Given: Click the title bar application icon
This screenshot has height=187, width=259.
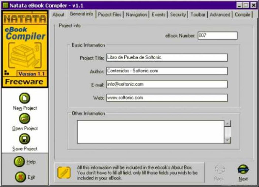Looking at the screenshot, I should point(5,5).
